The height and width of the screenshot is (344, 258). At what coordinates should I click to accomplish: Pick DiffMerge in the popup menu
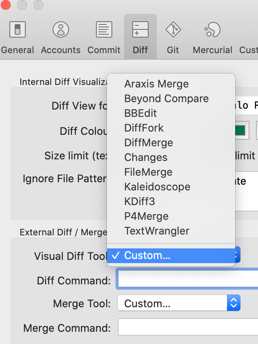point(171,143)
